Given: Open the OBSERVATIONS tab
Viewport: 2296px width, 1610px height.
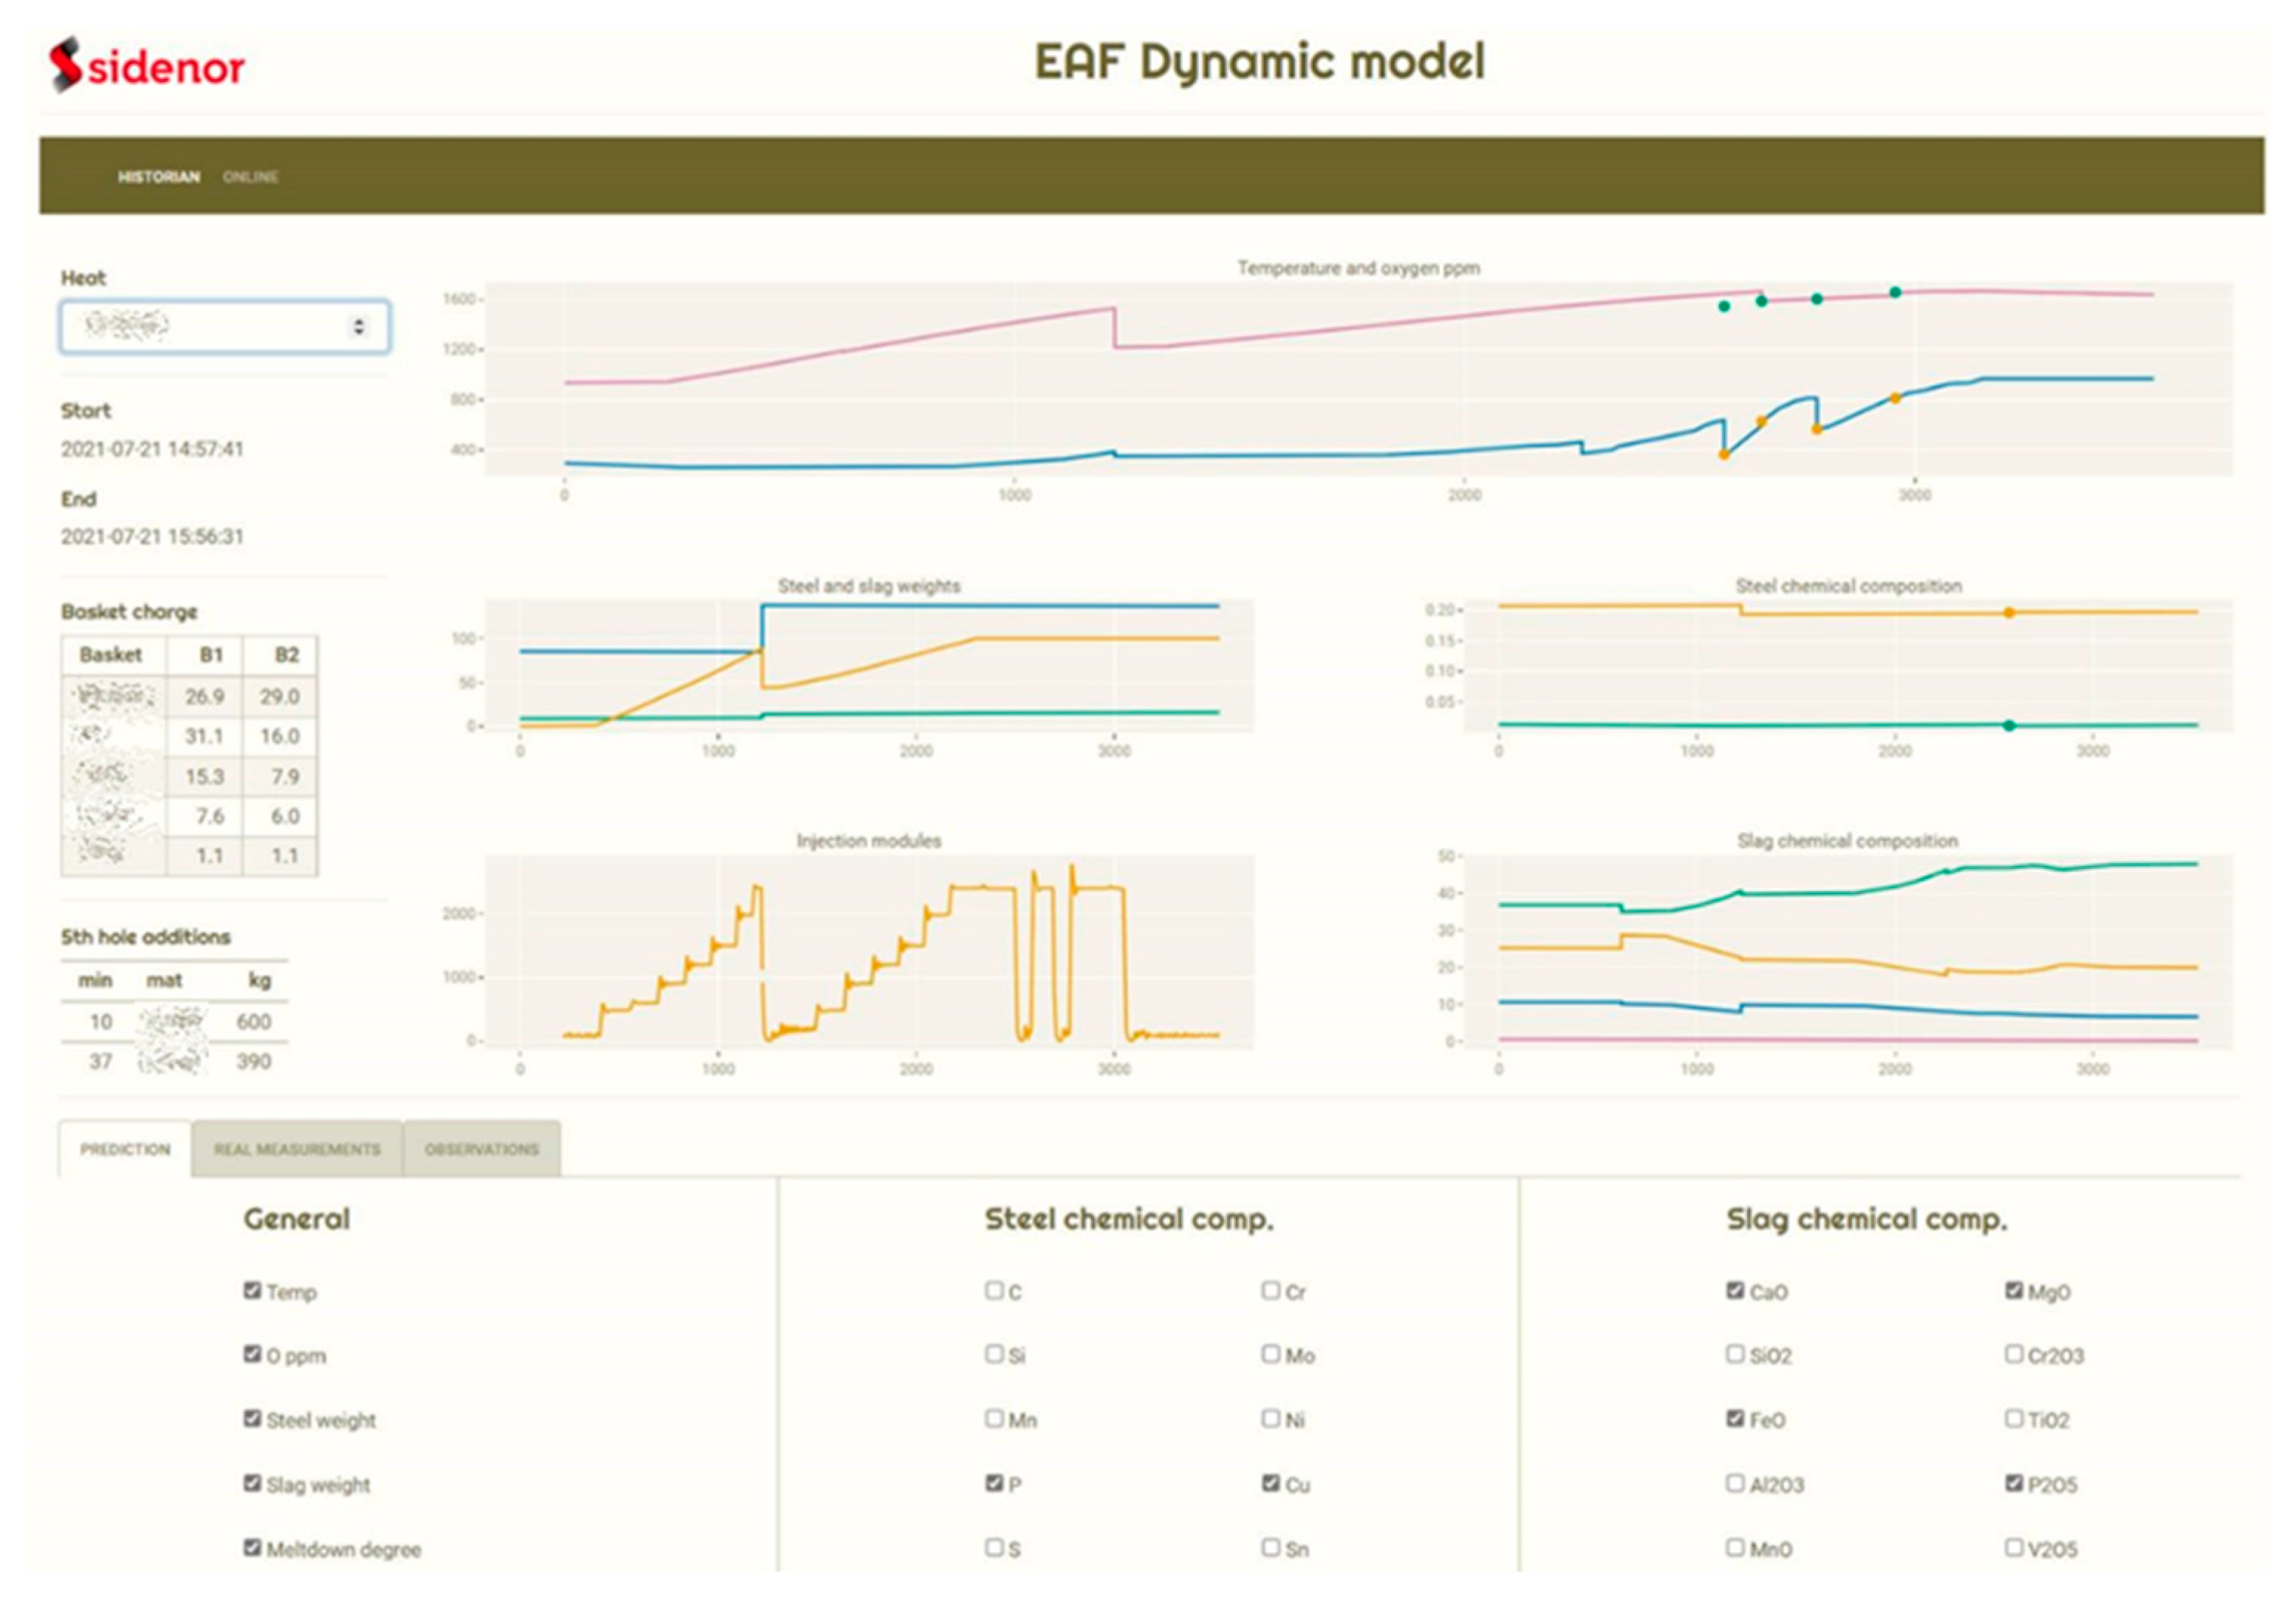Looking at the screenshot, I should click(x=481, y=1149).
